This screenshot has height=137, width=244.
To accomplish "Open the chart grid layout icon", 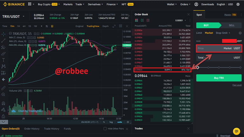I will click(120, 26).
